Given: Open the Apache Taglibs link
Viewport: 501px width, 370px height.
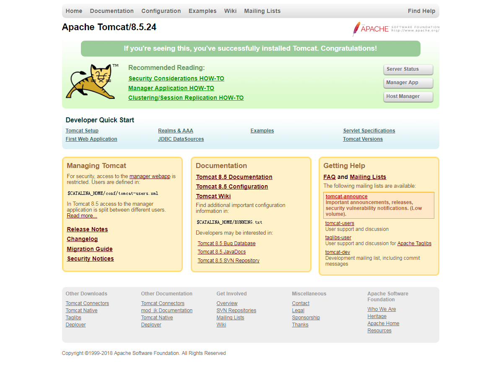Looking at the screenshot, I should click(414, 243).
